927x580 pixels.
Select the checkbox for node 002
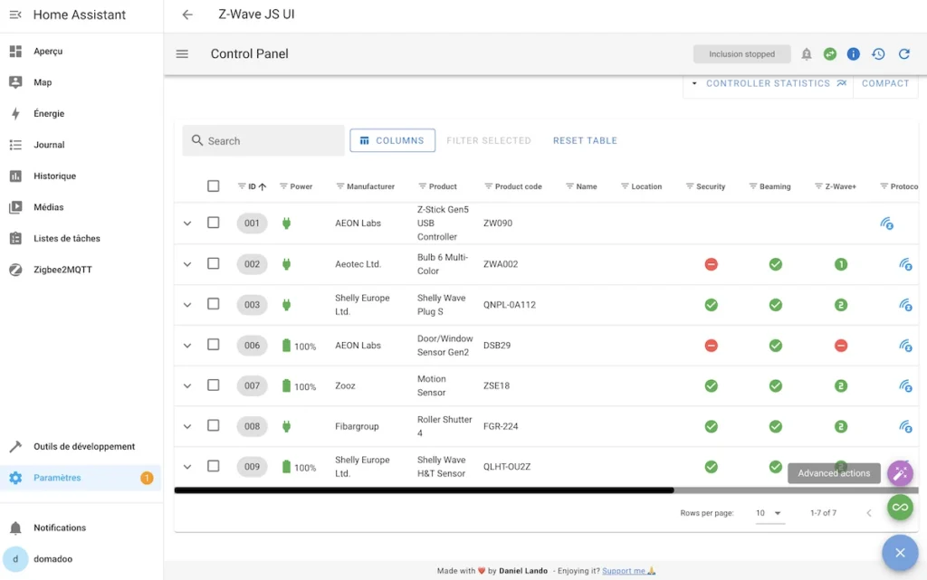pyautogui.click(x=214, y=263)
